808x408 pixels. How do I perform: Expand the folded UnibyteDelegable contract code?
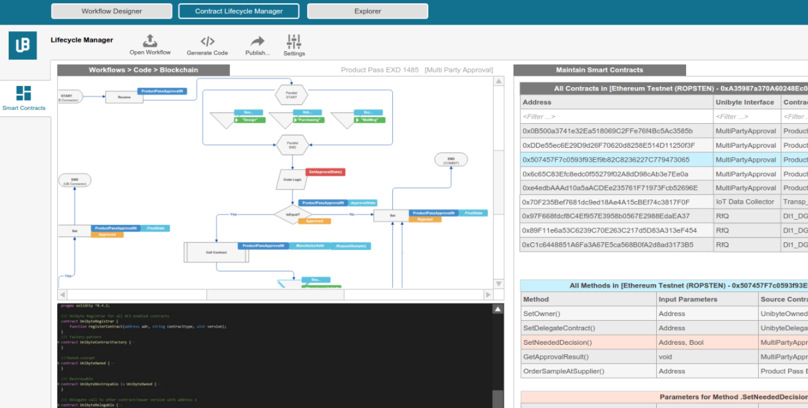click(x=59, y=405)
